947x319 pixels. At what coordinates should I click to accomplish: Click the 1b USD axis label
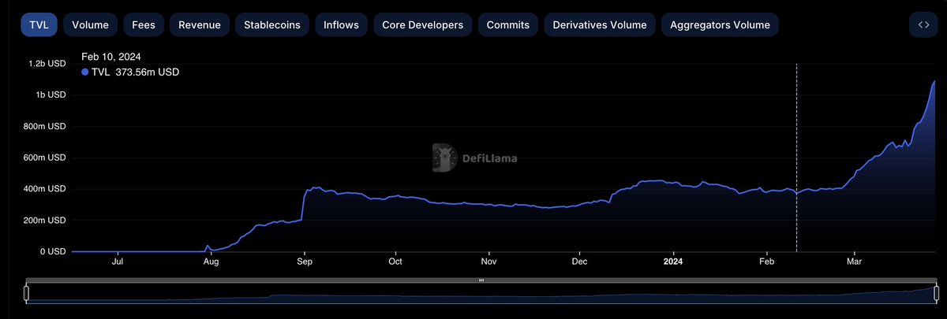pyautogui.click(x=51, y=95)
